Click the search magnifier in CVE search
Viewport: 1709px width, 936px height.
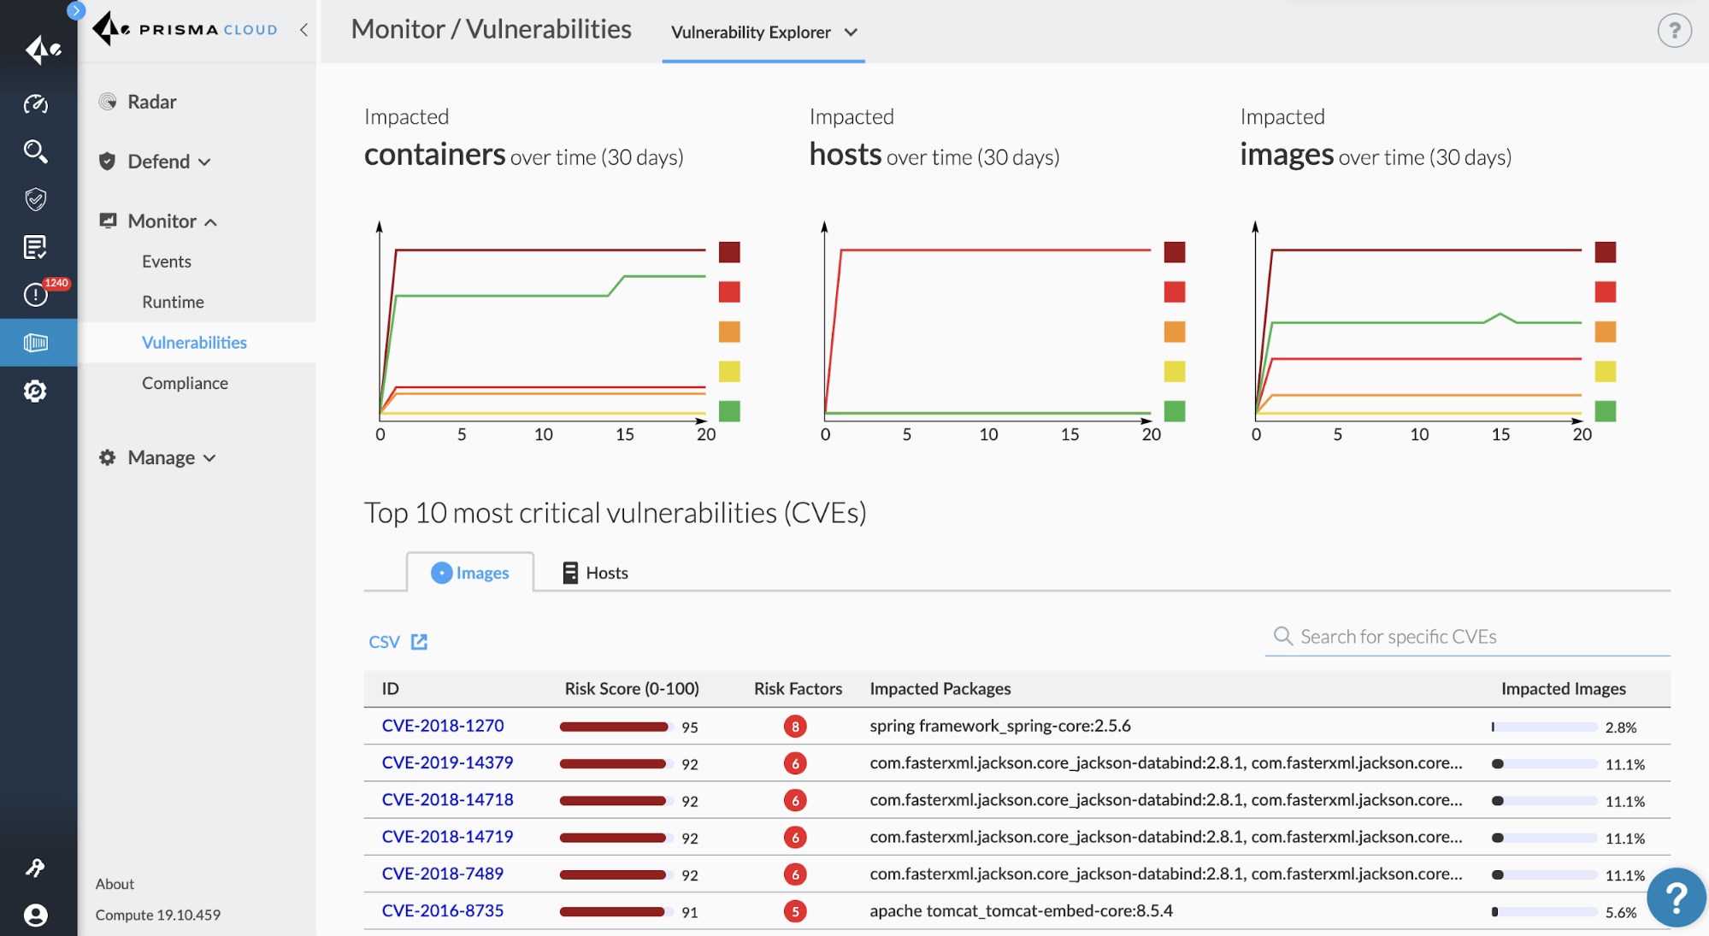[x=1282, y=636]
